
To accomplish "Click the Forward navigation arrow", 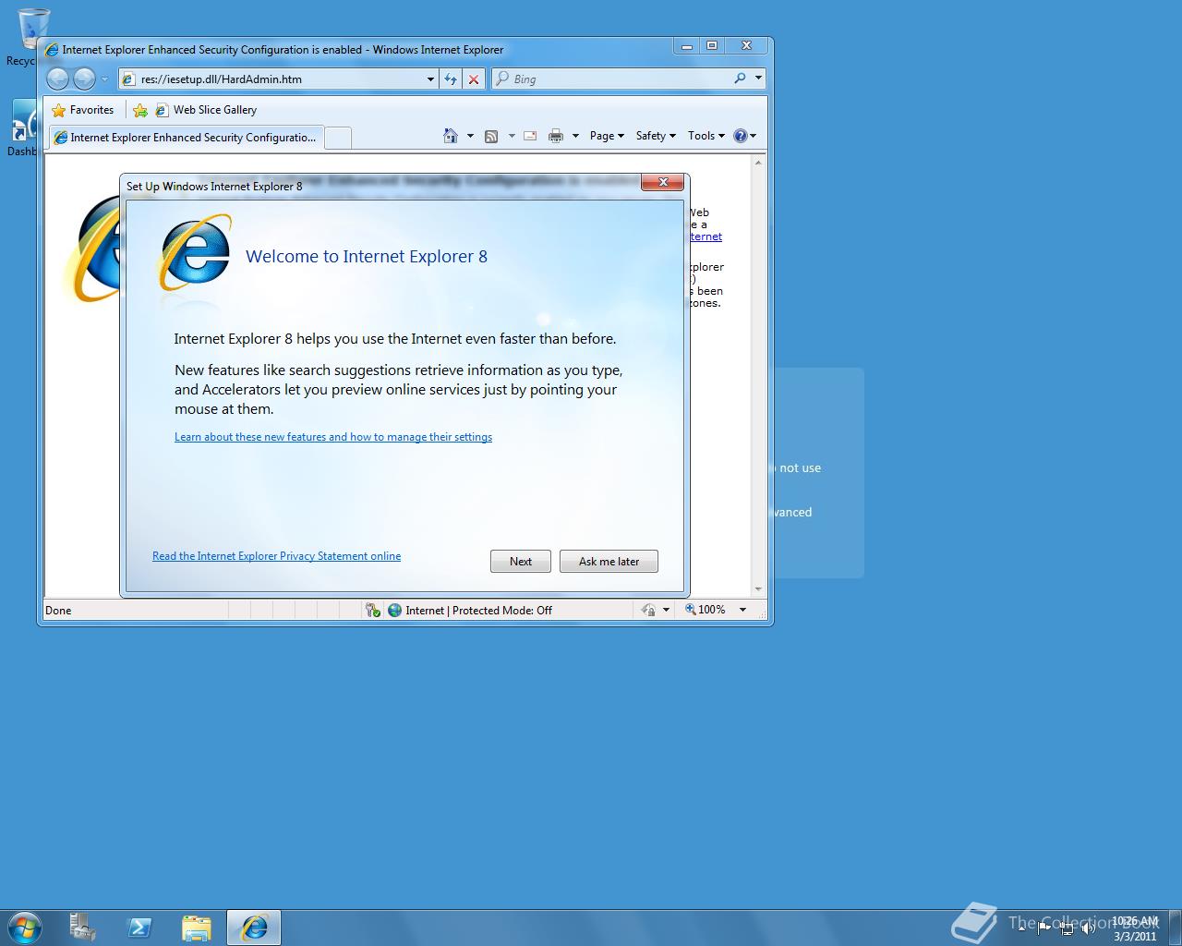I will (x=84, y=79).
